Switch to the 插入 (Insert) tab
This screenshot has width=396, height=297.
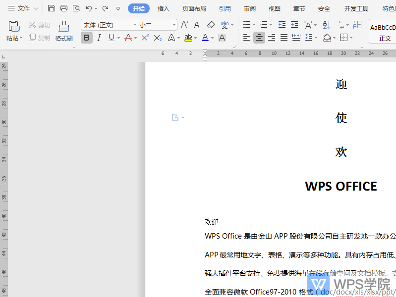tap(163, 8)
